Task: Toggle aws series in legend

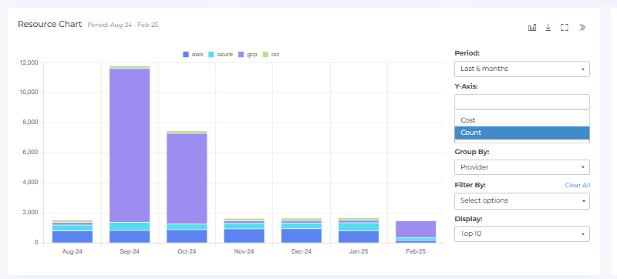Action: pos(194,54)
